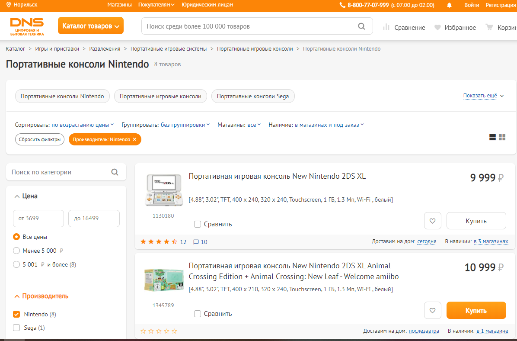Image resolution: width=517 pixels, height=341 pixels.
Task: Collapse the Производитель filter section
Action: click(41, 296)
